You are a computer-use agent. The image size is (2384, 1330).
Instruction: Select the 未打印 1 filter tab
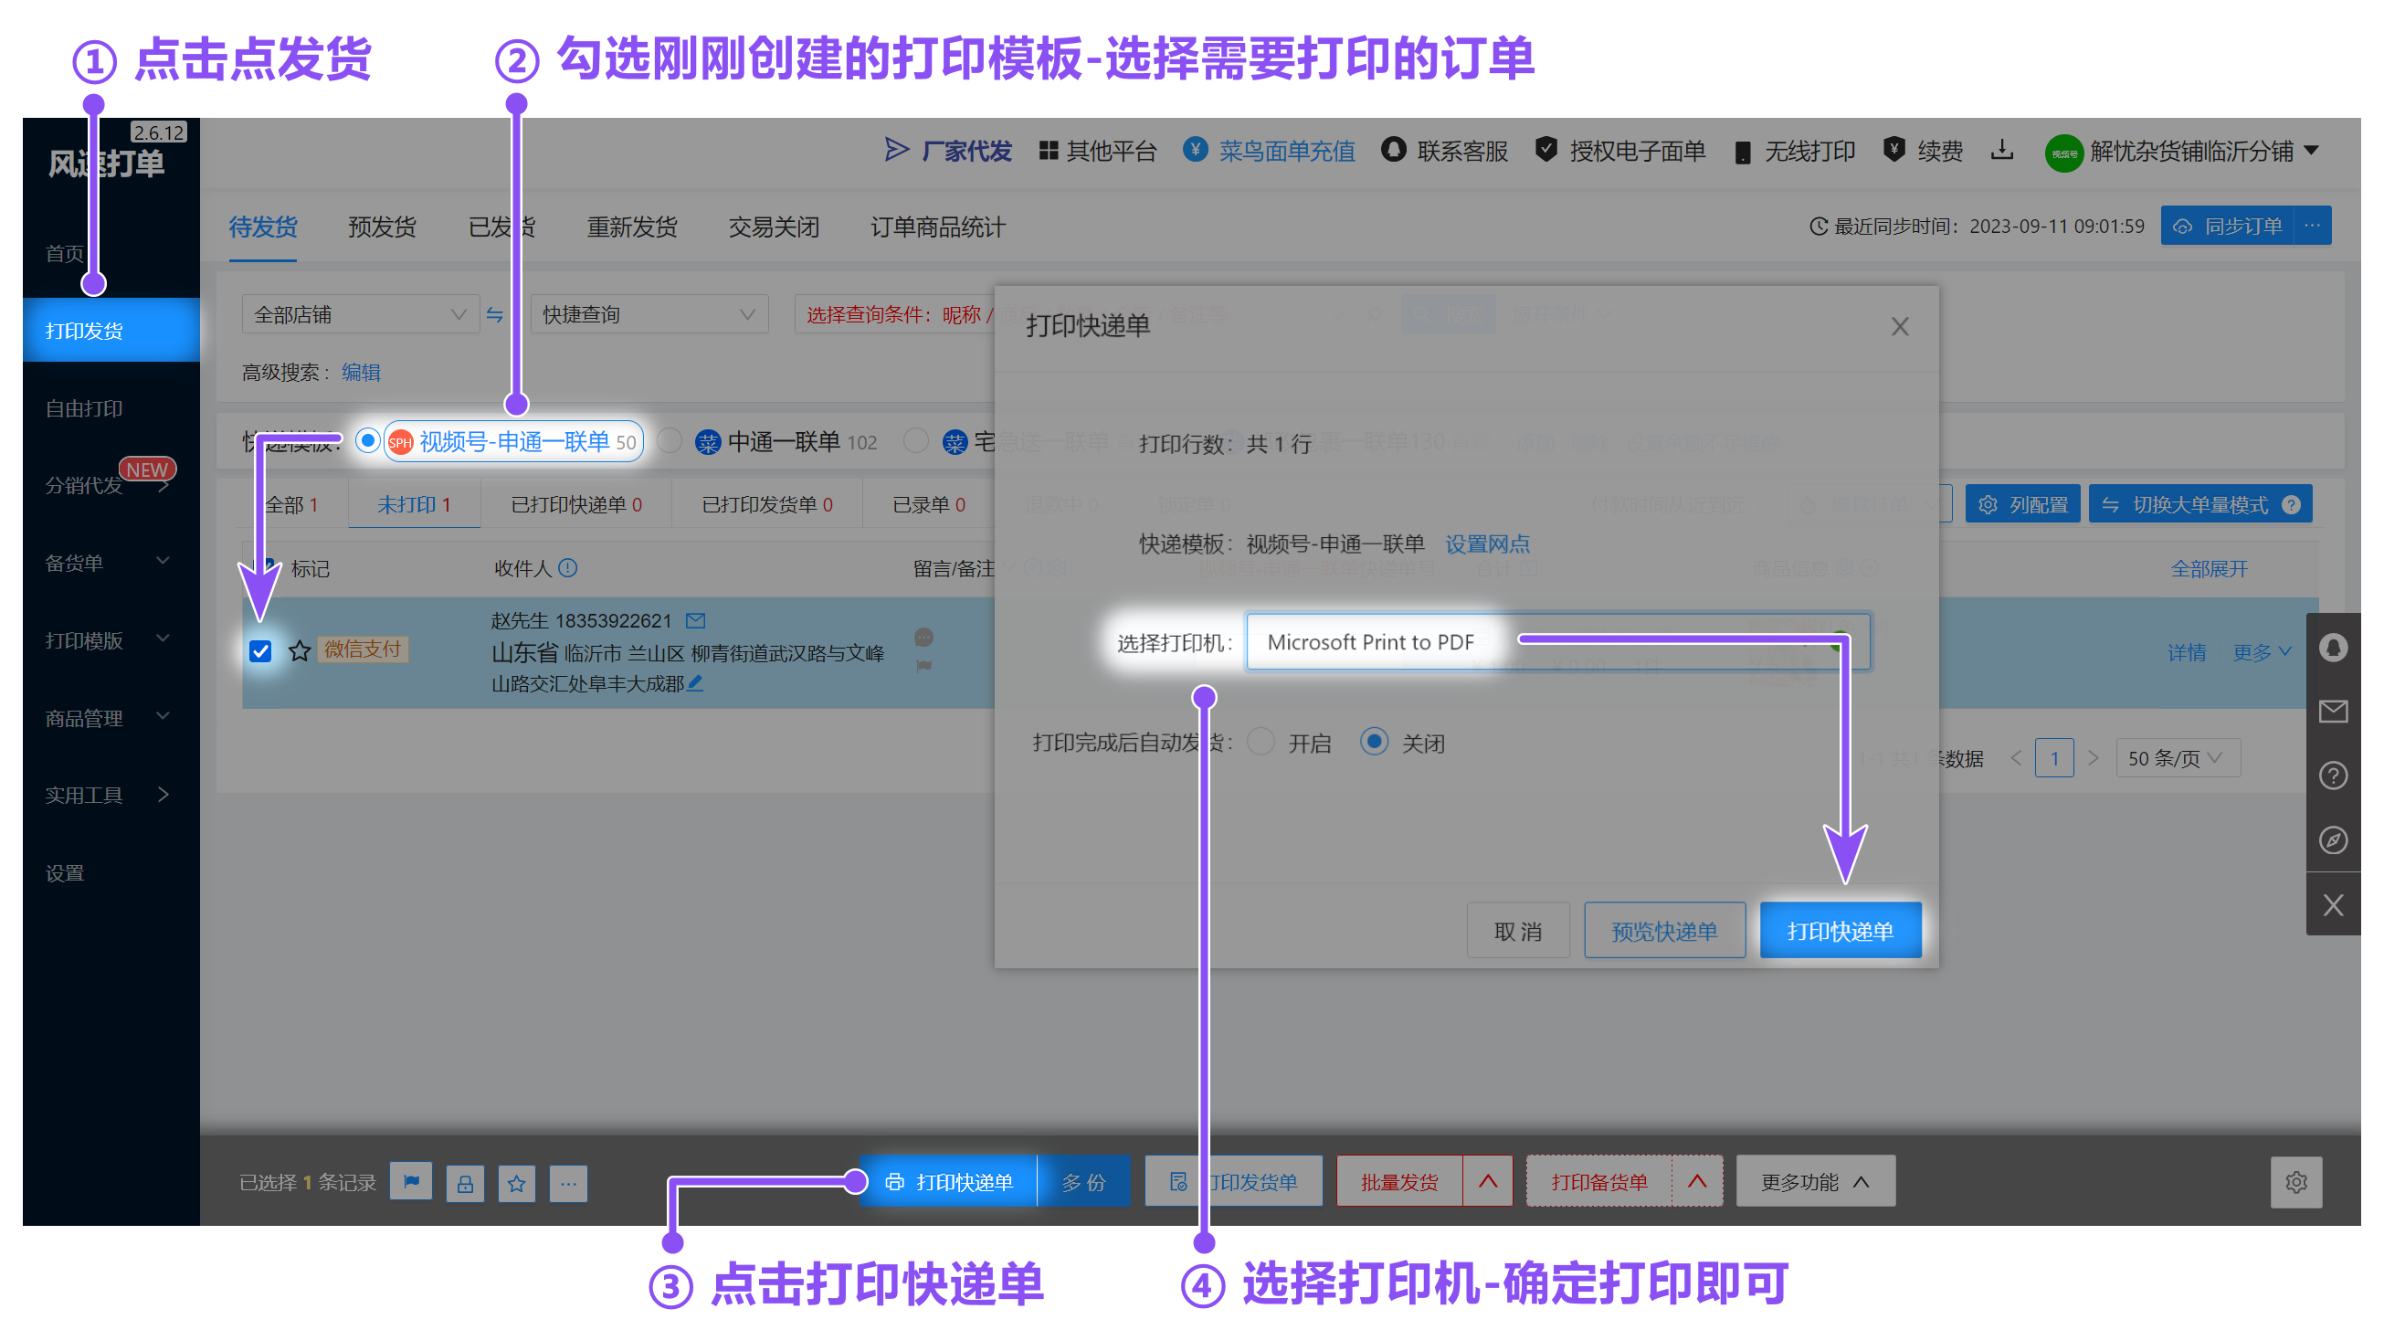[414, 504]
